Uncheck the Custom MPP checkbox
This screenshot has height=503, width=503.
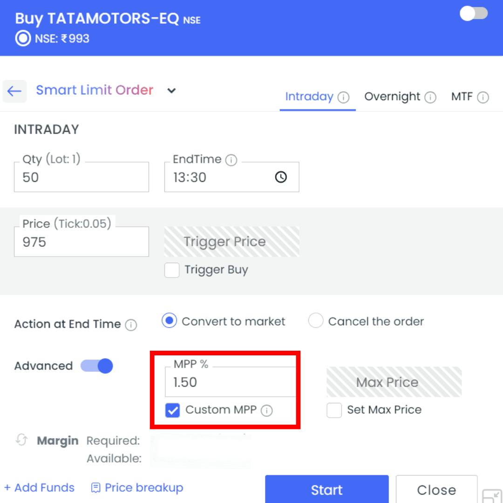tap(173, 410)
